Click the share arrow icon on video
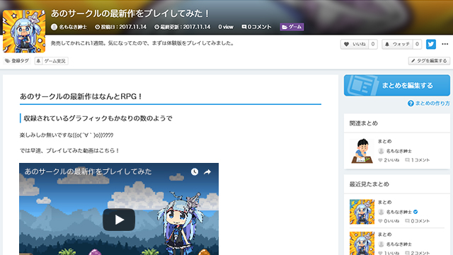 point(207,172)
